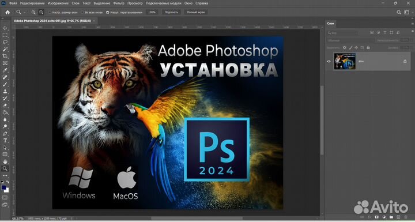
Task: Toggle 'Настр. размер окон' checkbox
Action: [50, 12]
